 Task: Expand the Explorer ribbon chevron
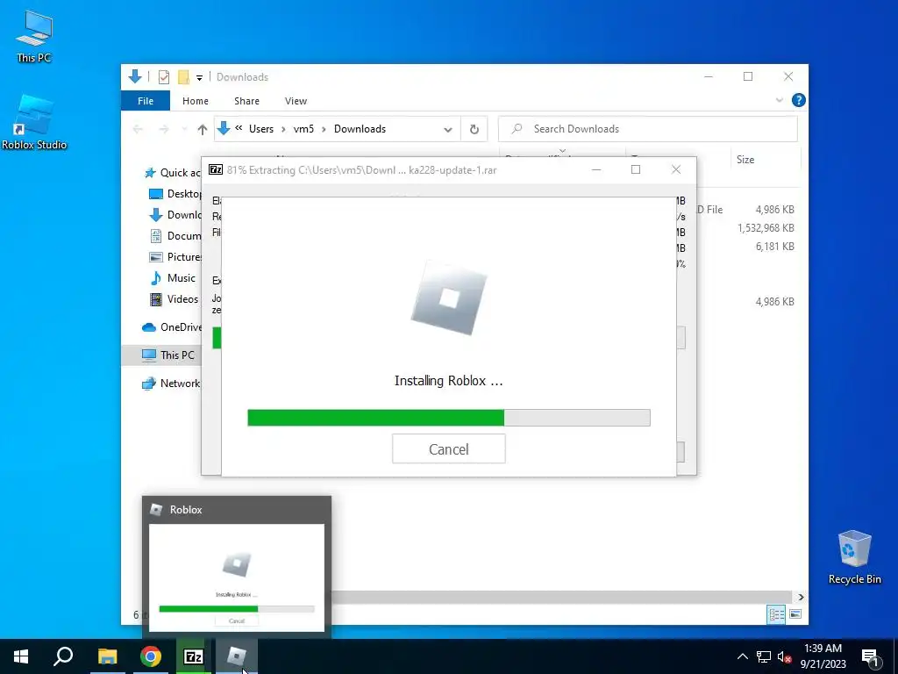(779, 100)
